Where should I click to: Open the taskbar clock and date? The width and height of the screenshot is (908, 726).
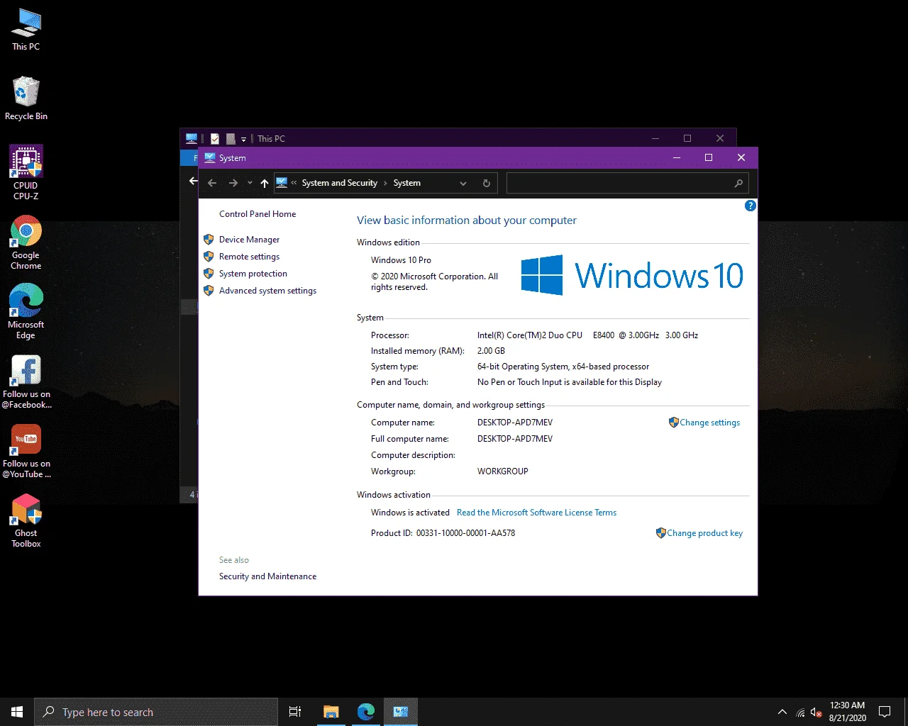pos(848,712)
